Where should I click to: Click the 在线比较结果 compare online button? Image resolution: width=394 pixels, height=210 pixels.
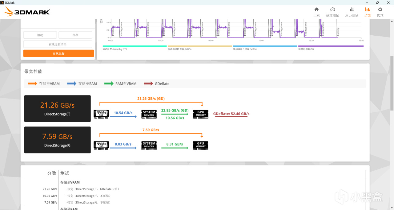(x=58, y=44)
